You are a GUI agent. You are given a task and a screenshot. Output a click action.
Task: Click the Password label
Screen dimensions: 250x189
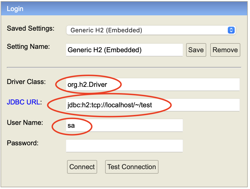(23, 143)
